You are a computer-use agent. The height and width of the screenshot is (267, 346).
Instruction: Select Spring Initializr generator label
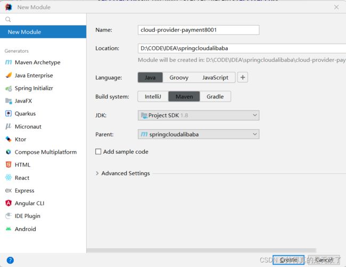coord(34,88)
